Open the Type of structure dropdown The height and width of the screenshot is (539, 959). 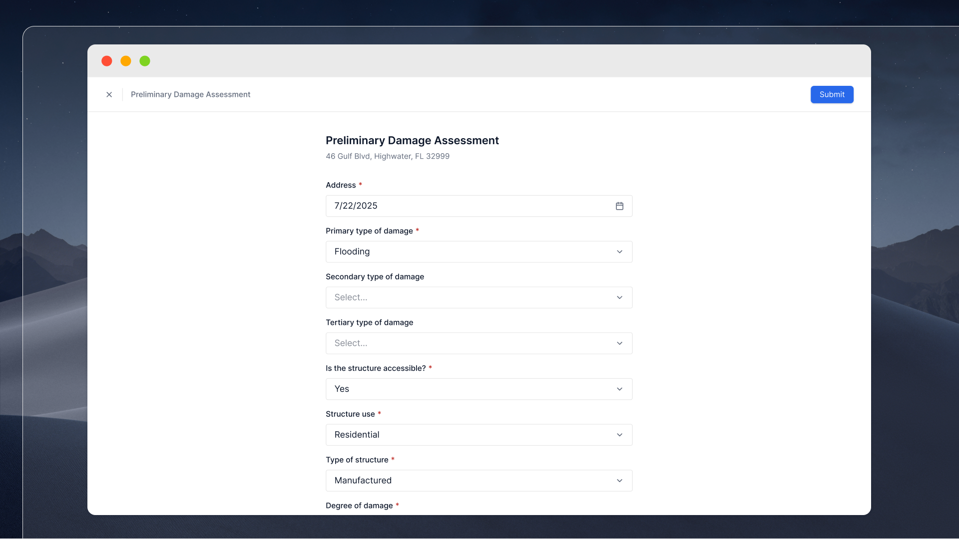pos(470,481)
